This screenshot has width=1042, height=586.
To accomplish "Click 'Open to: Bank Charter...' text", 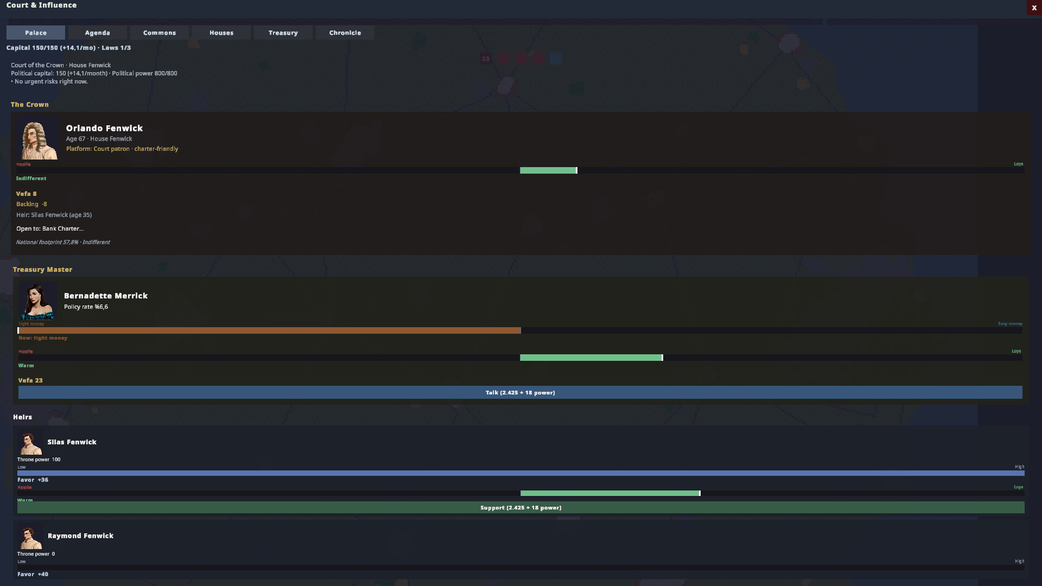I will coord(50,228).
